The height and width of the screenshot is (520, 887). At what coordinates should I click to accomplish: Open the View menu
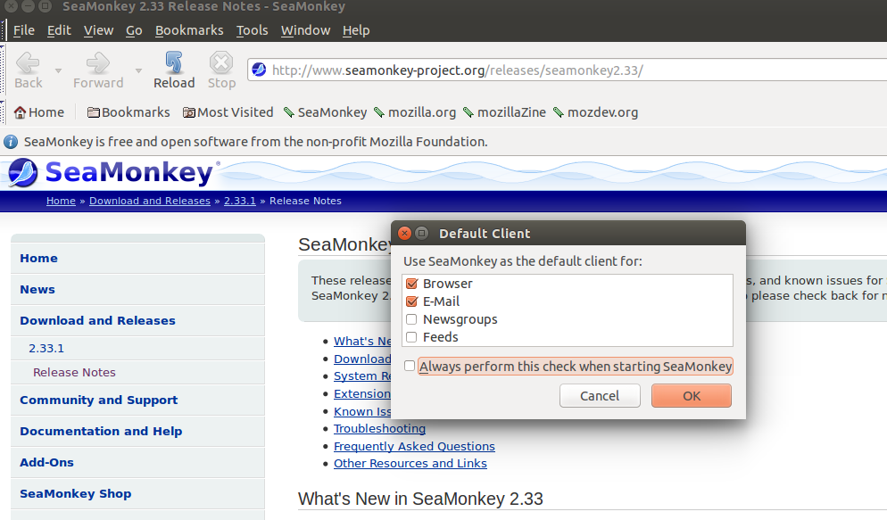click(98, 30)
